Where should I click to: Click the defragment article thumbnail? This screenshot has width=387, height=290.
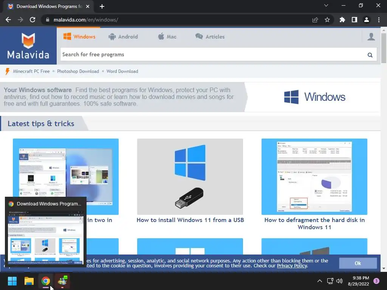tap(314, 177)
